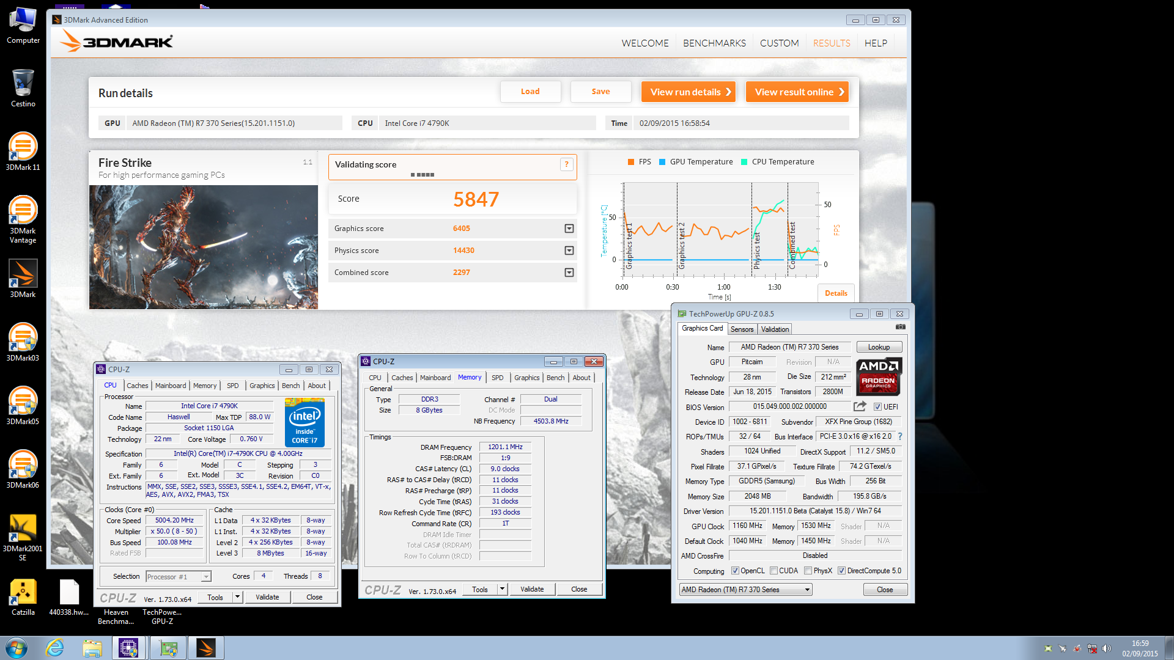Image resolution: width=1174 pixels, height=660 pixels.
Task: Click View run details button
Action: click(689, 92)
